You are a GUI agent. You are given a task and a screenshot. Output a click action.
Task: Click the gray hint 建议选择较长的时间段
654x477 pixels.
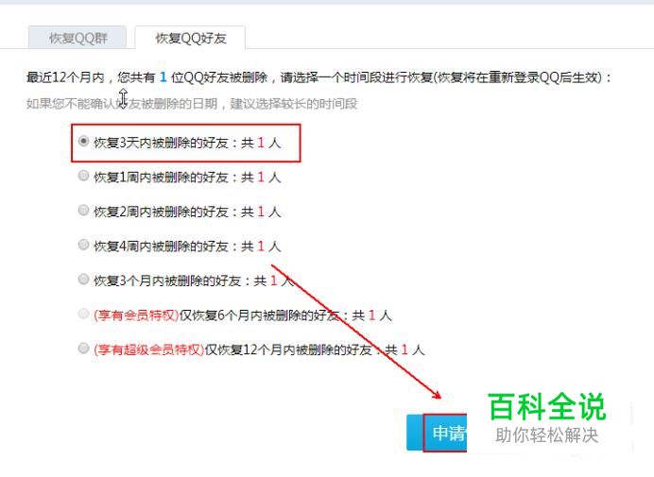(x=294, y=104)
